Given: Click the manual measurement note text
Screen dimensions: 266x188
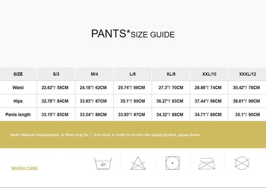Looking at the screenshot, I should (105, 135).
